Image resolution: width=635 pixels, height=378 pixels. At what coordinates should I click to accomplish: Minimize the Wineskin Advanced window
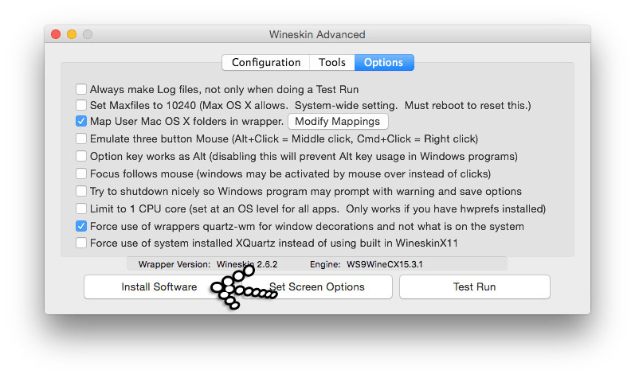(72, 34)
